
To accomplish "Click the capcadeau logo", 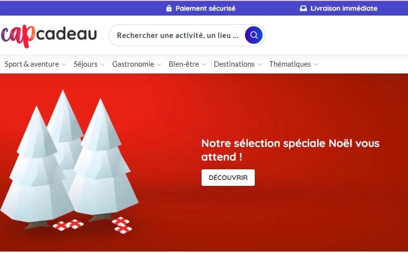I will tap(49, 36).
